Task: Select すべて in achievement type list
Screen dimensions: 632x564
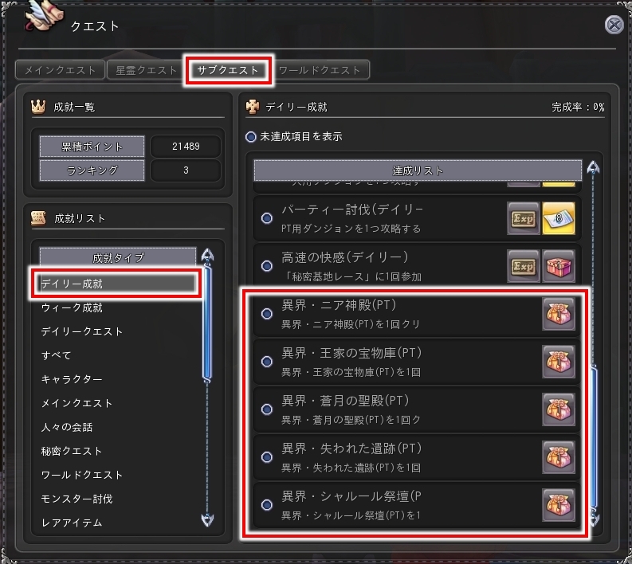Action: pyautogui.click(x=117, y=355)
